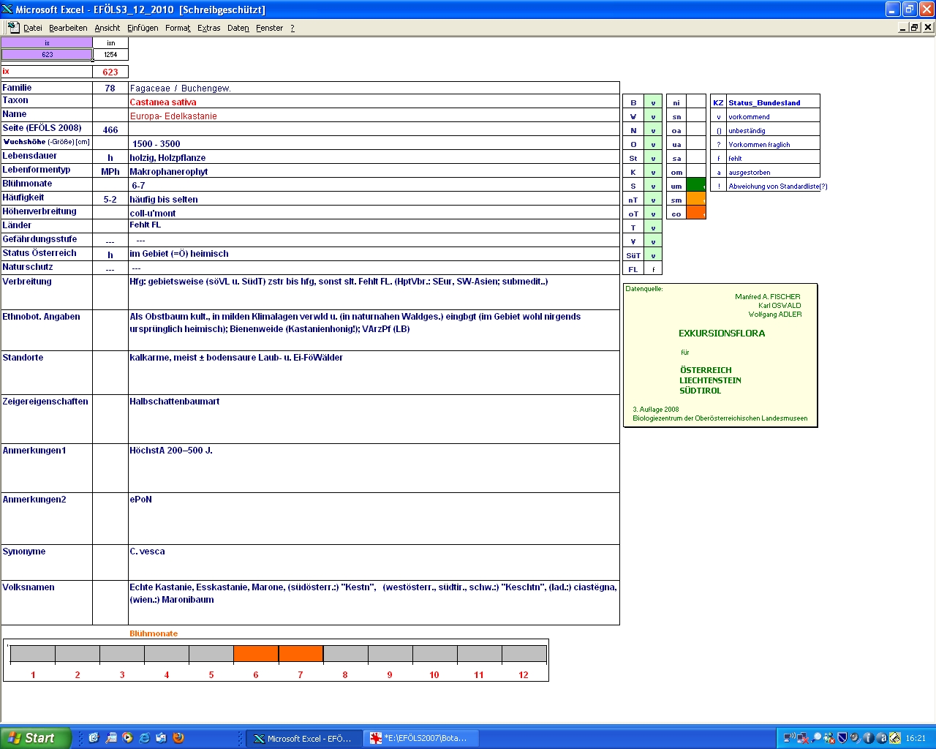Open the Extras menu
Screen dimensions: 936x749
pyautogui.click(x=208, y=28)
